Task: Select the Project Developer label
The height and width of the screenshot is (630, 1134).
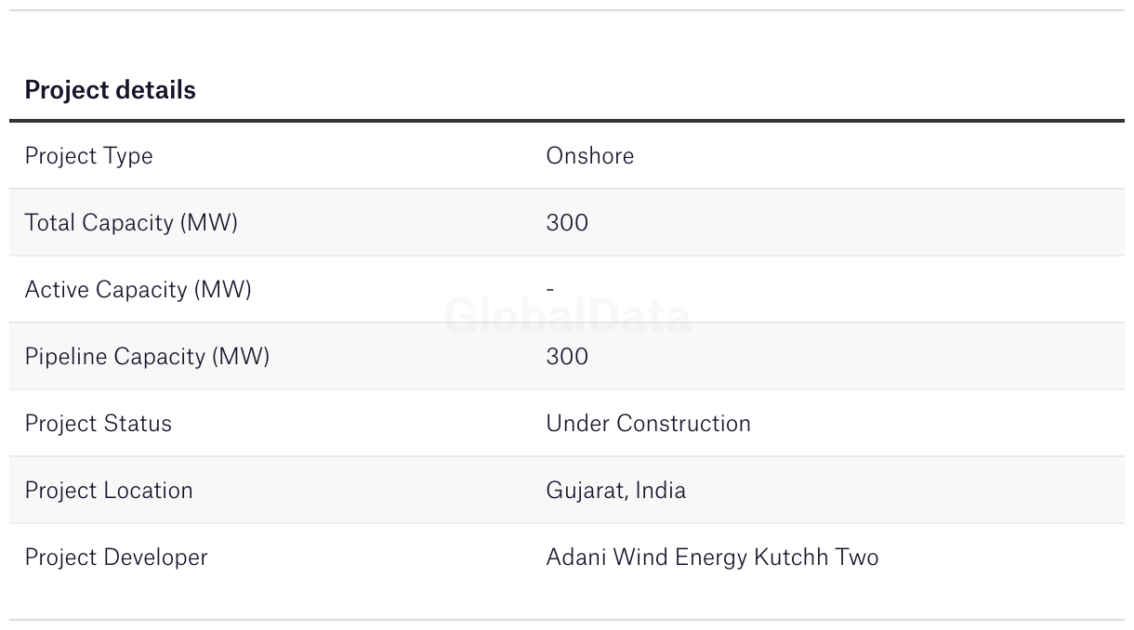Action: point(116,558)
